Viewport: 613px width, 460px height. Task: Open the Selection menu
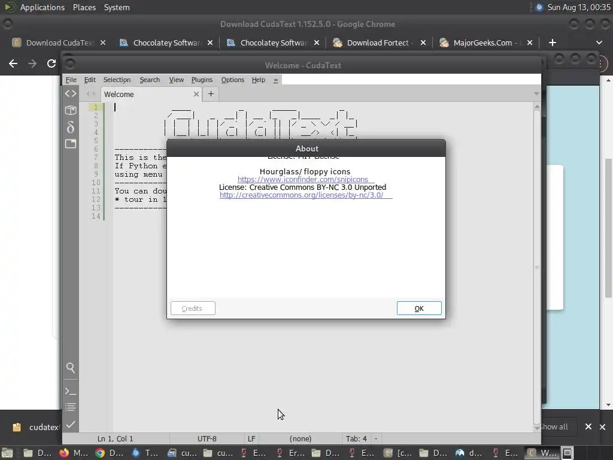pyautogui.click(x=117, y=80)
